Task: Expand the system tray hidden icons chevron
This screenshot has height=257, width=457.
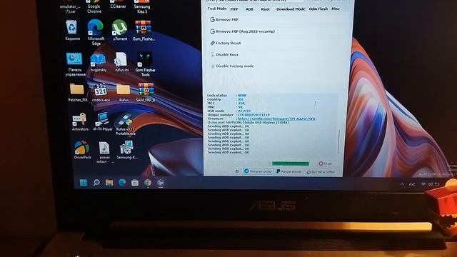Action: coord(402,184)
